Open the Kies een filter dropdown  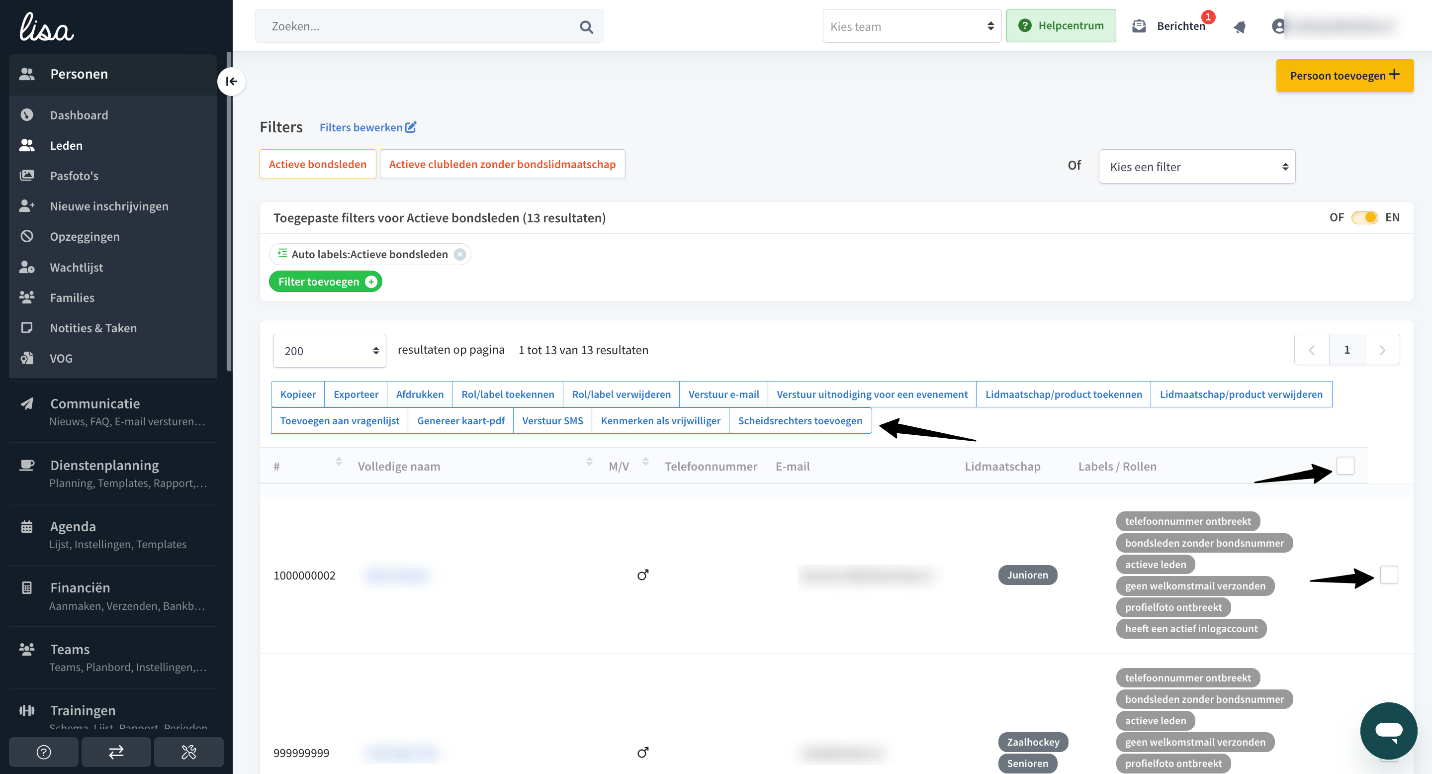(x=1197, y=167)
